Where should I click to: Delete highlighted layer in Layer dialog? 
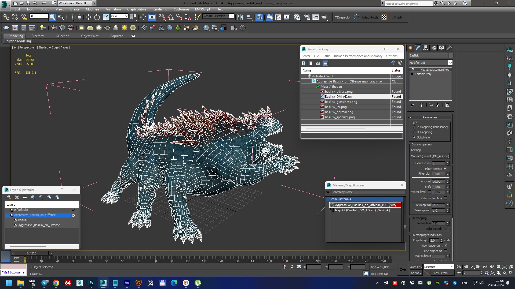coord(17,197)
